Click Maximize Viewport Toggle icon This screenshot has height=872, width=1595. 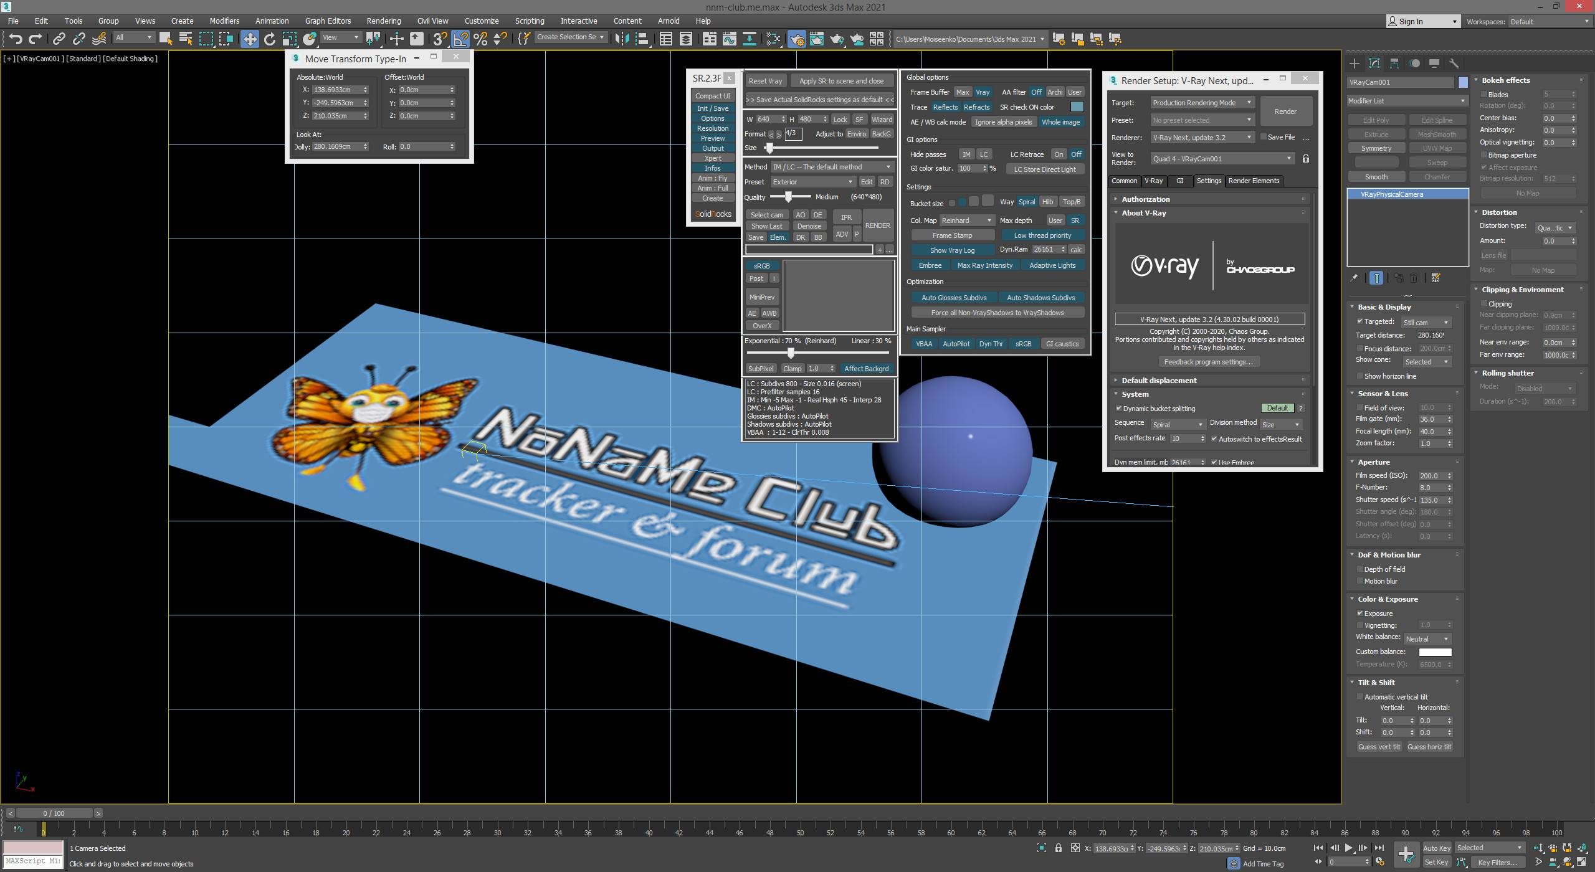point(1581,862)
